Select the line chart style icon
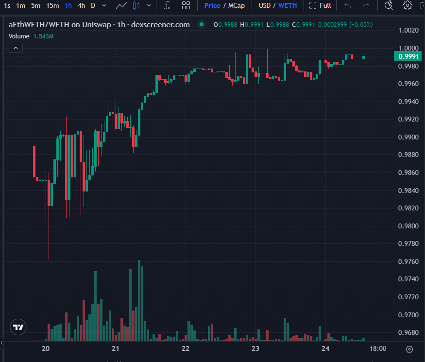This screenshot has width=425, height=362. pyautogui.click(x=121, y=5)
